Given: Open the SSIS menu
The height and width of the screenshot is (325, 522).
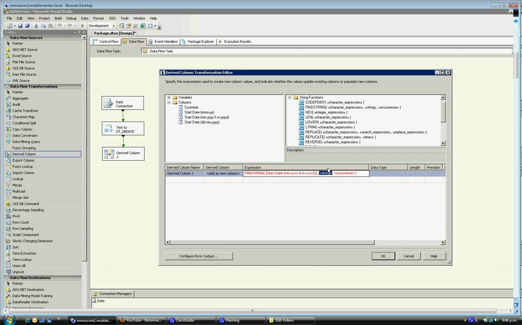Looking at the screenshot, I should pos(112,18).
